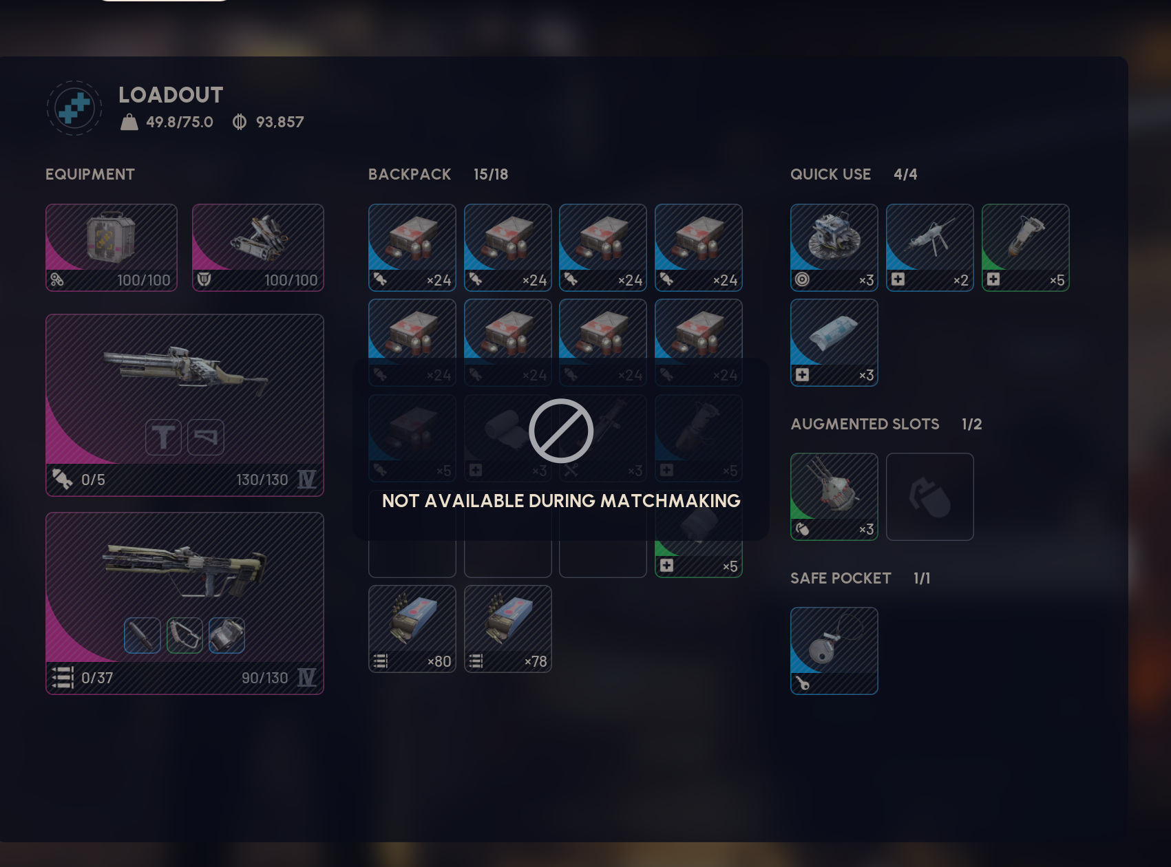Click the empty augmented slot
Image resolution: width=1171 pixels, height=867 pixels.
[930, 497]
